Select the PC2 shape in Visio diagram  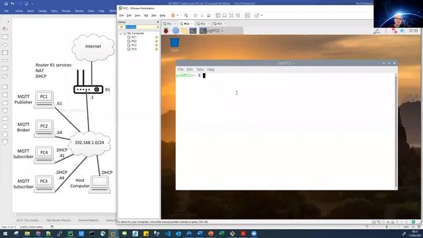(x=44, y=129)
